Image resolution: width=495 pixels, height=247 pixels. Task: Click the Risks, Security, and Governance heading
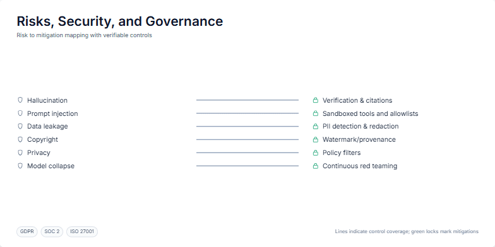[x=120, y=21]
